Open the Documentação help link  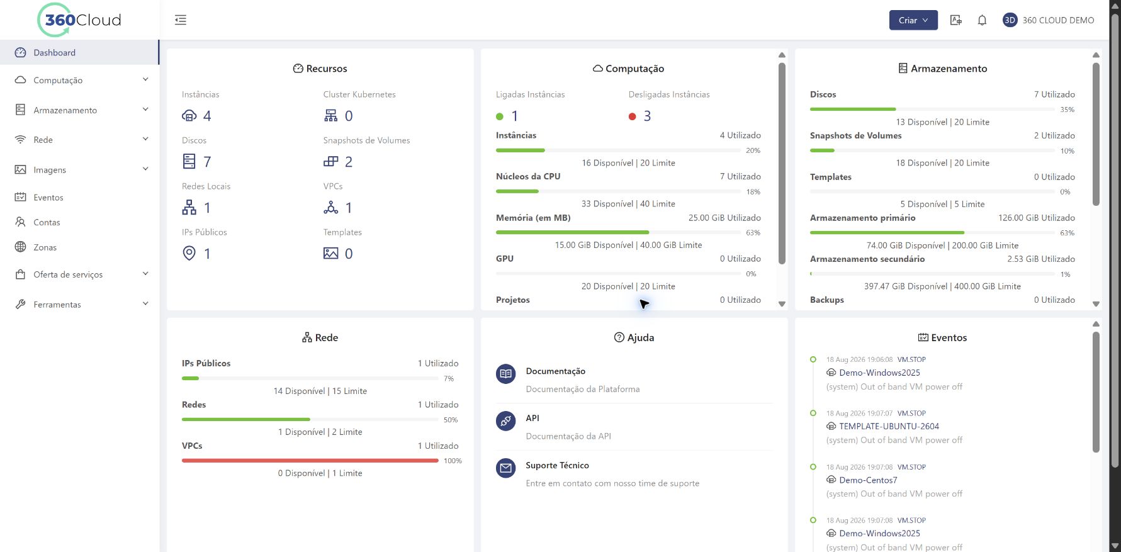(556, 371)
